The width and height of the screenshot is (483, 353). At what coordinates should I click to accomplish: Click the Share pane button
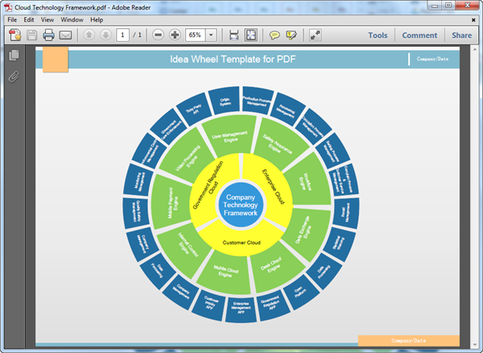tap(461, 35)
